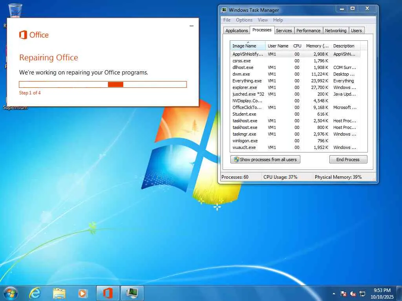Click the muted volume speaker icon
The width and height of the screenshot is (402, 301).
click(x=353, y=294)
